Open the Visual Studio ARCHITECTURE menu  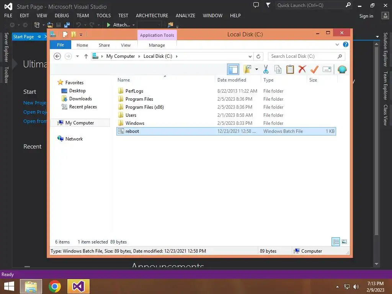pos(152,15)
